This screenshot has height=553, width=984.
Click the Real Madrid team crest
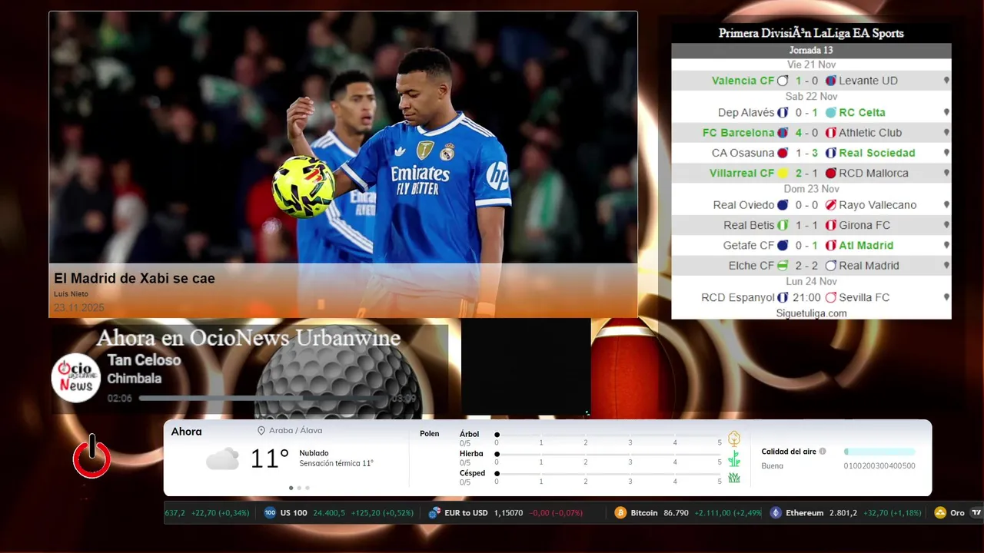point(830,266)
